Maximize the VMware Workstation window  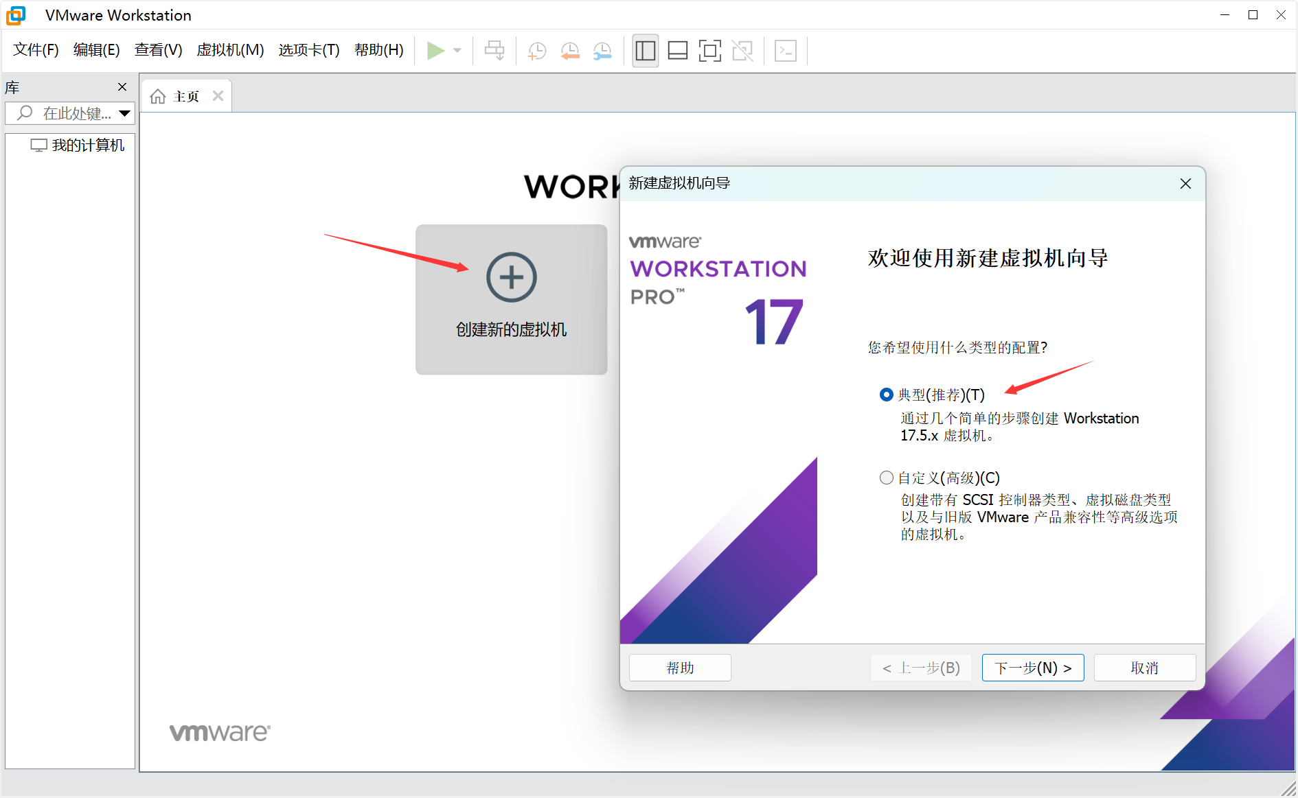(x=1253, y=15)
